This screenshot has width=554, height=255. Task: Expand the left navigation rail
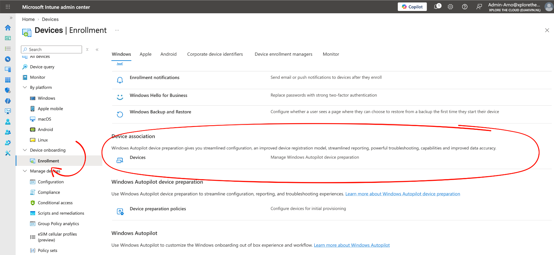[11, 18]
